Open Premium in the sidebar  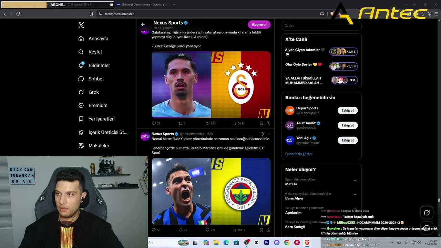[93, 105]
